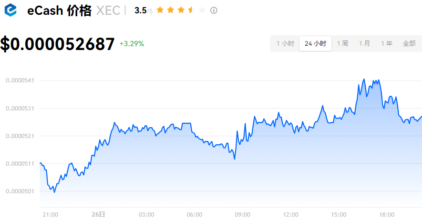
Task: Select the 全部 time range
Action: click(x=409, y=43)
